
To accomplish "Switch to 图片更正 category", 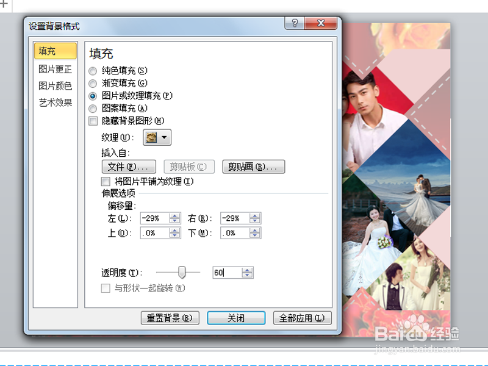I will point(55,69).
